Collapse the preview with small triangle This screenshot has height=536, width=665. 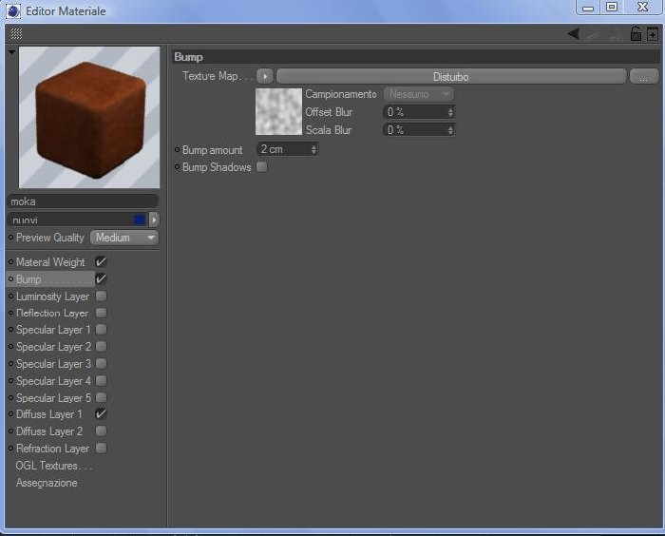(11, 52)
